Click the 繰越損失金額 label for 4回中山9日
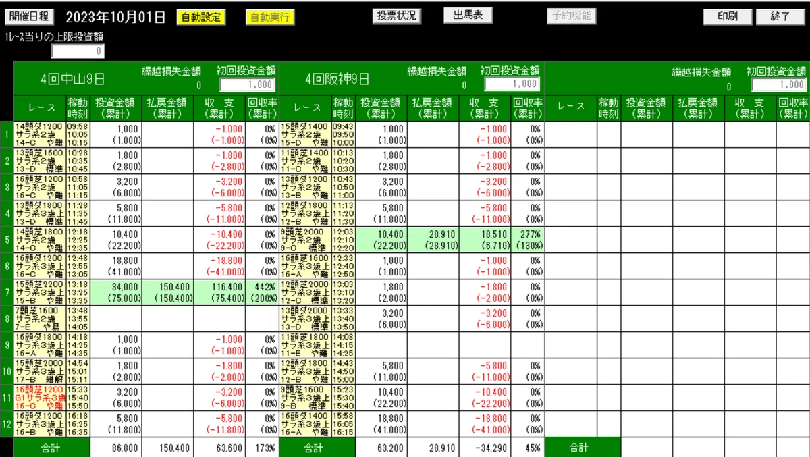The height and width of the screenshot is (457, 810). pyautogui.click(x=171, y=70)
